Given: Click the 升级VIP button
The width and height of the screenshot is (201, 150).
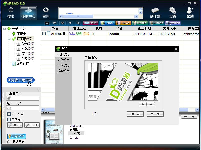Looking at the screenshot, I should [x=17, y=136].
